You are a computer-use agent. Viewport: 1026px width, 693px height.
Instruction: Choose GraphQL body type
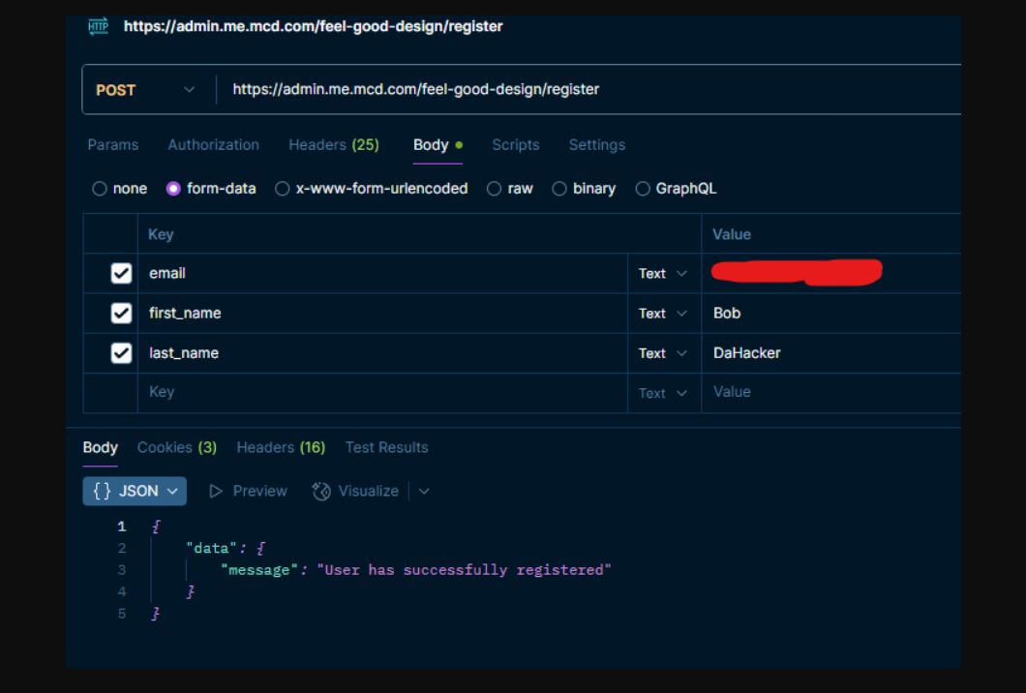pyautogui.click(x=644, y=189)
